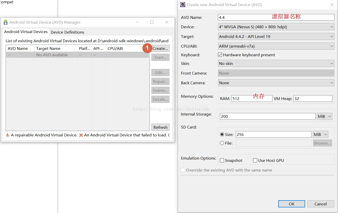Expand the Skin dropdown
Viewport: 338px width, 213px height.
(x=276, y=63)
